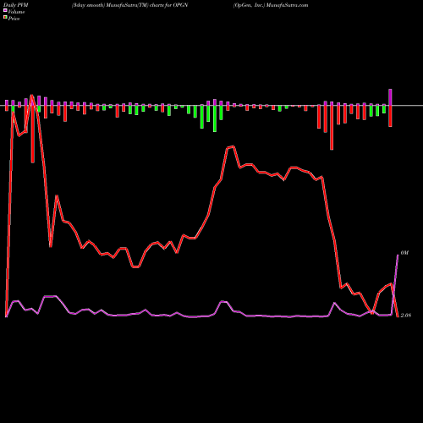Click the Price legend color swatch
Screen dimensions: 423x423
click(x=5, y=18)
